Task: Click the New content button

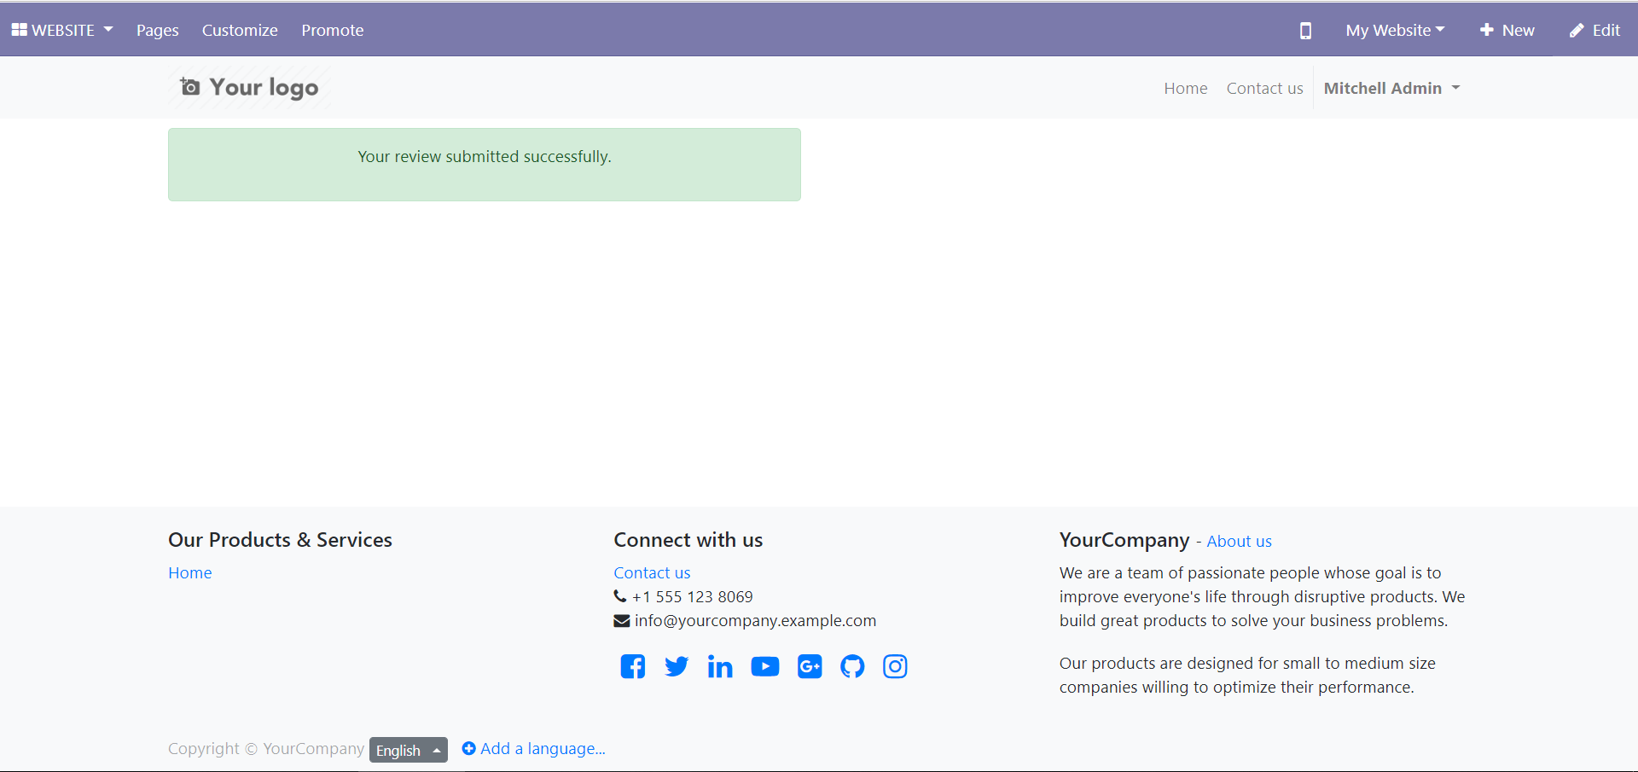Action: (x=1507, y=30)
